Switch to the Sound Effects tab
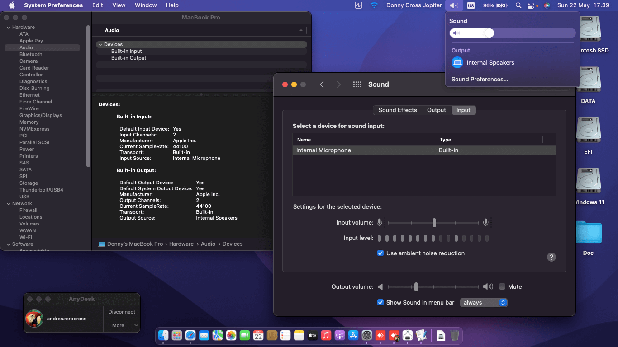This screenshot has height=347, width=618. tap(398, 110)
